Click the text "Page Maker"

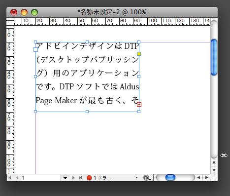tap(56, 100)
